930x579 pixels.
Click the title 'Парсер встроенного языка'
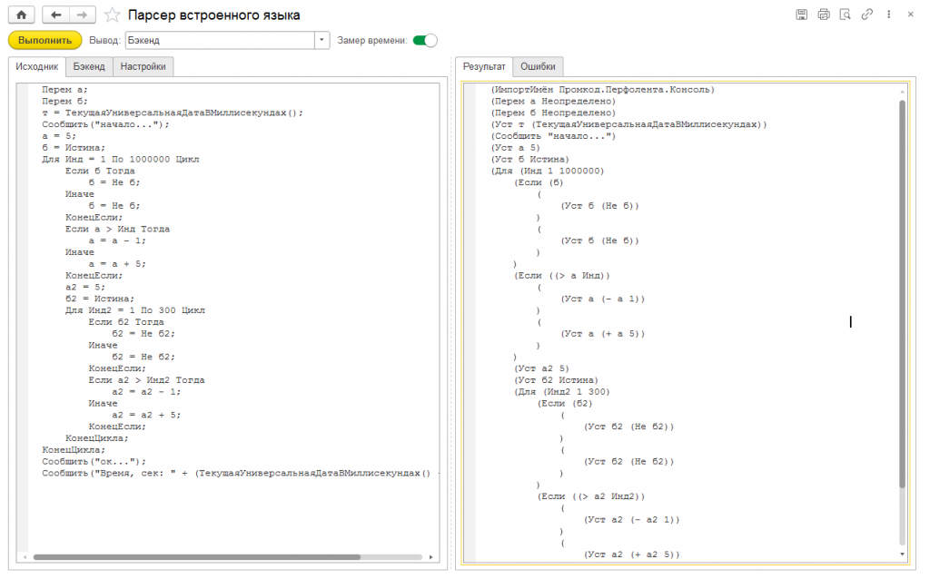[x=214, y=15]
